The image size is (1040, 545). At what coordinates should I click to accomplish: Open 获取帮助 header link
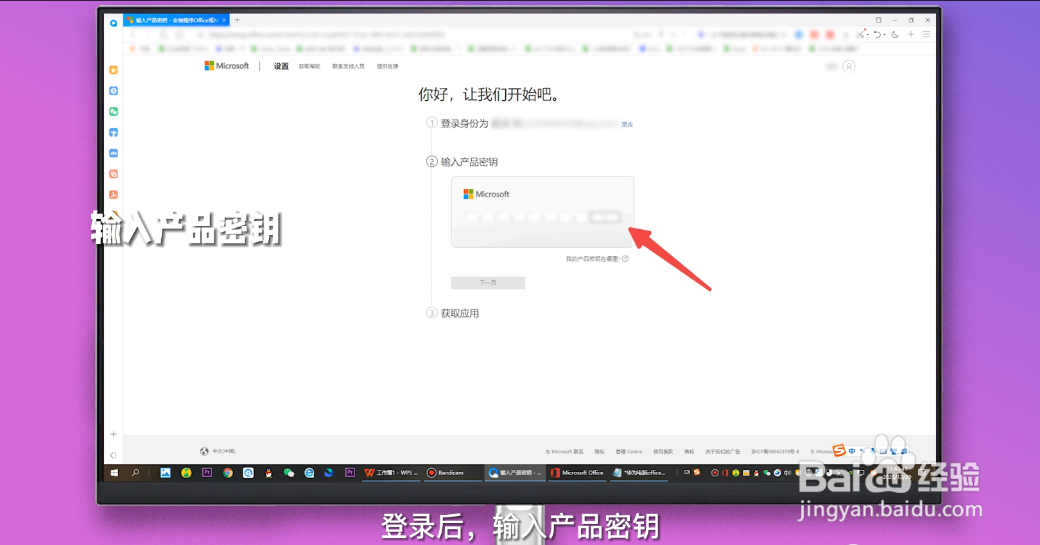[x=309, y=67]
